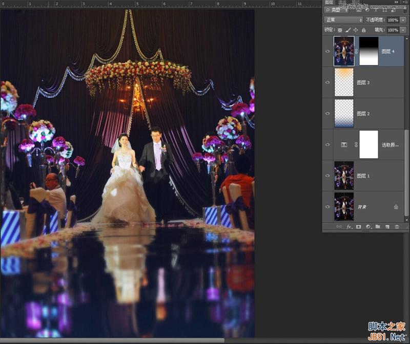Delete the selected layer
Viewport: 410px width, 344px height.
(x=397, y=227)
